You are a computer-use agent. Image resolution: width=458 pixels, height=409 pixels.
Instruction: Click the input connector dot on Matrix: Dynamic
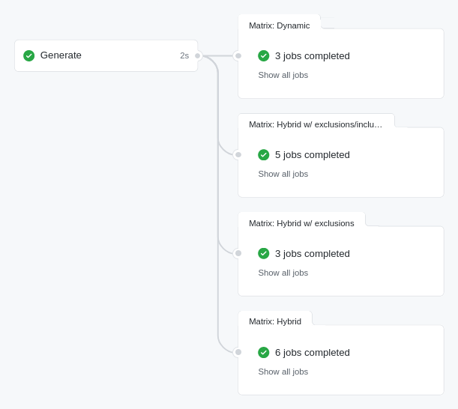[x=238, y=55]
